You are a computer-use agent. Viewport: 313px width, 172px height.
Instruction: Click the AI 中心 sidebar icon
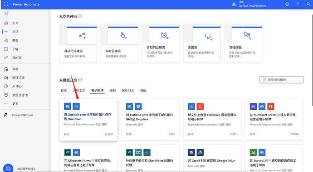click(x=6, y=86)
